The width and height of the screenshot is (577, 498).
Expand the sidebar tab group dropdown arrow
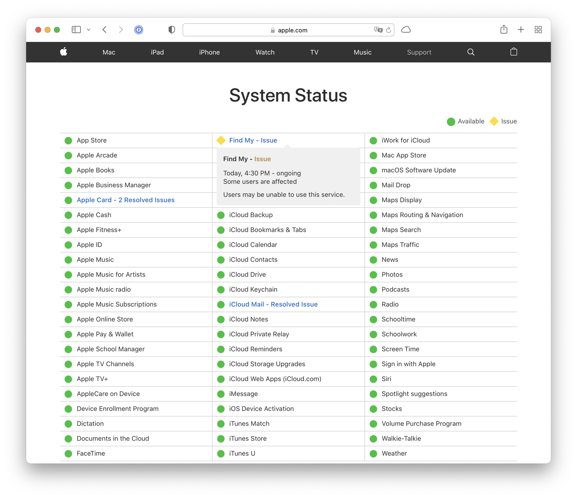pos(89,30)
